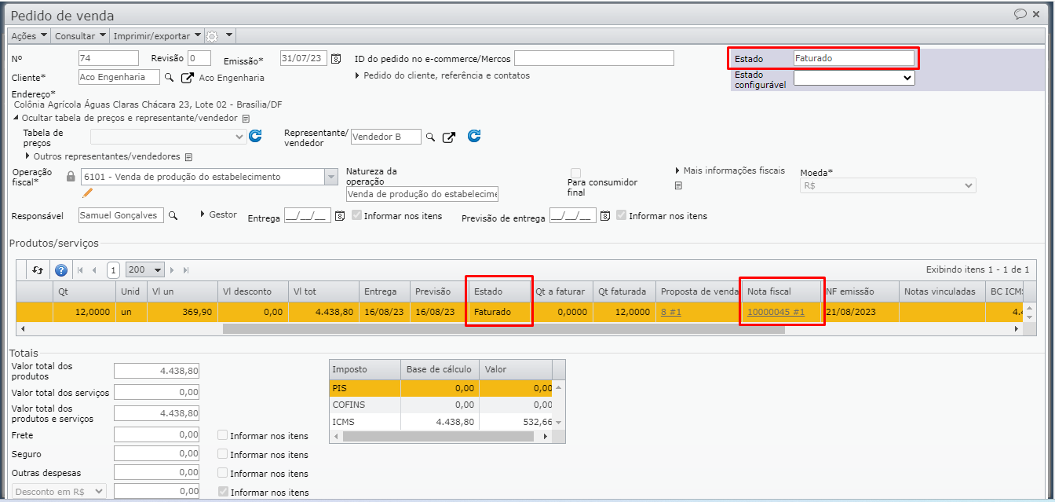This screenshot has width=1055, height=502.
Task: Toggle Informar nos itens for Seguro
Action: click(x=223, y=454)
